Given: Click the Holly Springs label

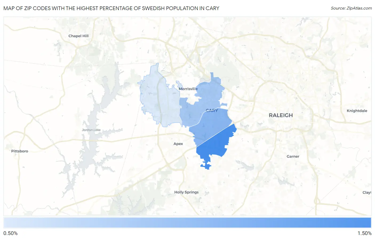Looking at the screenshot, I should [186, 192].
